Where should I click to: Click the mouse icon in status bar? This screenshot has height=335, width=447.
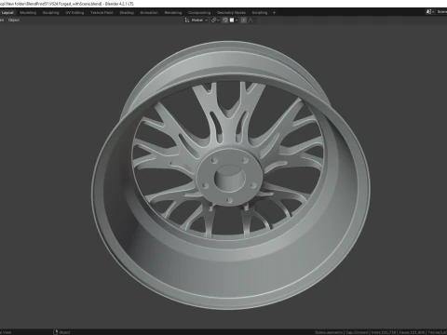pyautogui.click(x=56, y=332)
